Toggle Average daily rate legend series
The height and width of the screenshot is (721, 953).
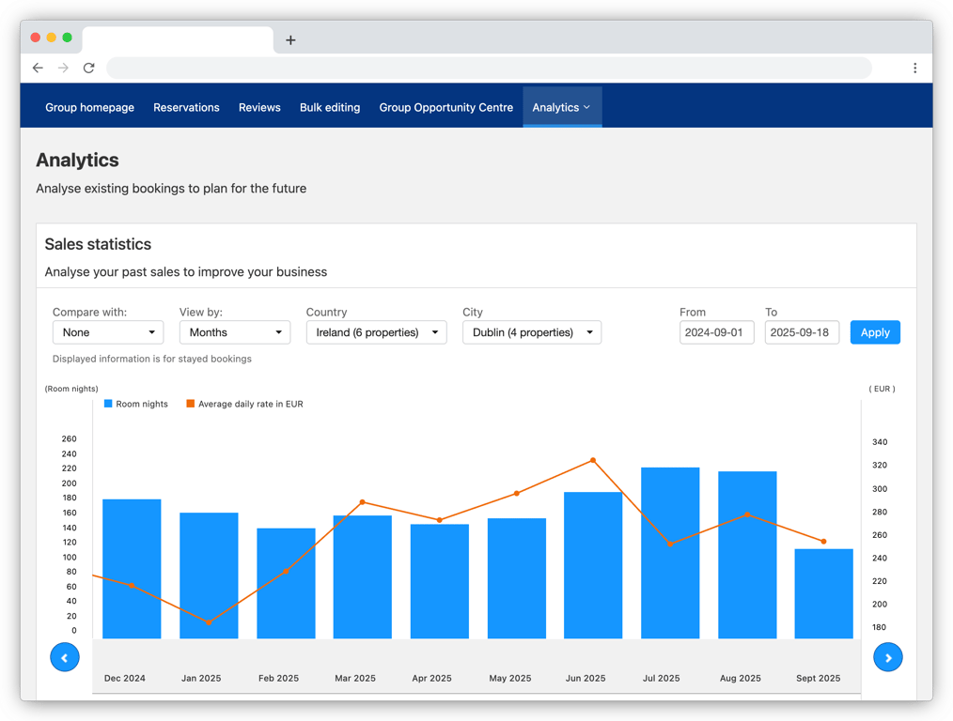244,404
